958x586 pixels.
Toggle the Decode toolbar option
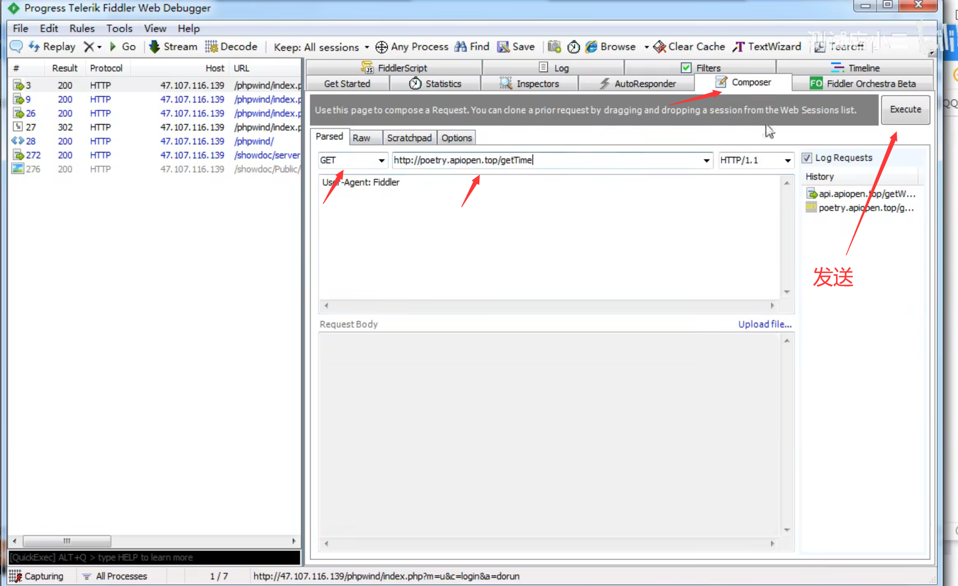pos(231,47)
